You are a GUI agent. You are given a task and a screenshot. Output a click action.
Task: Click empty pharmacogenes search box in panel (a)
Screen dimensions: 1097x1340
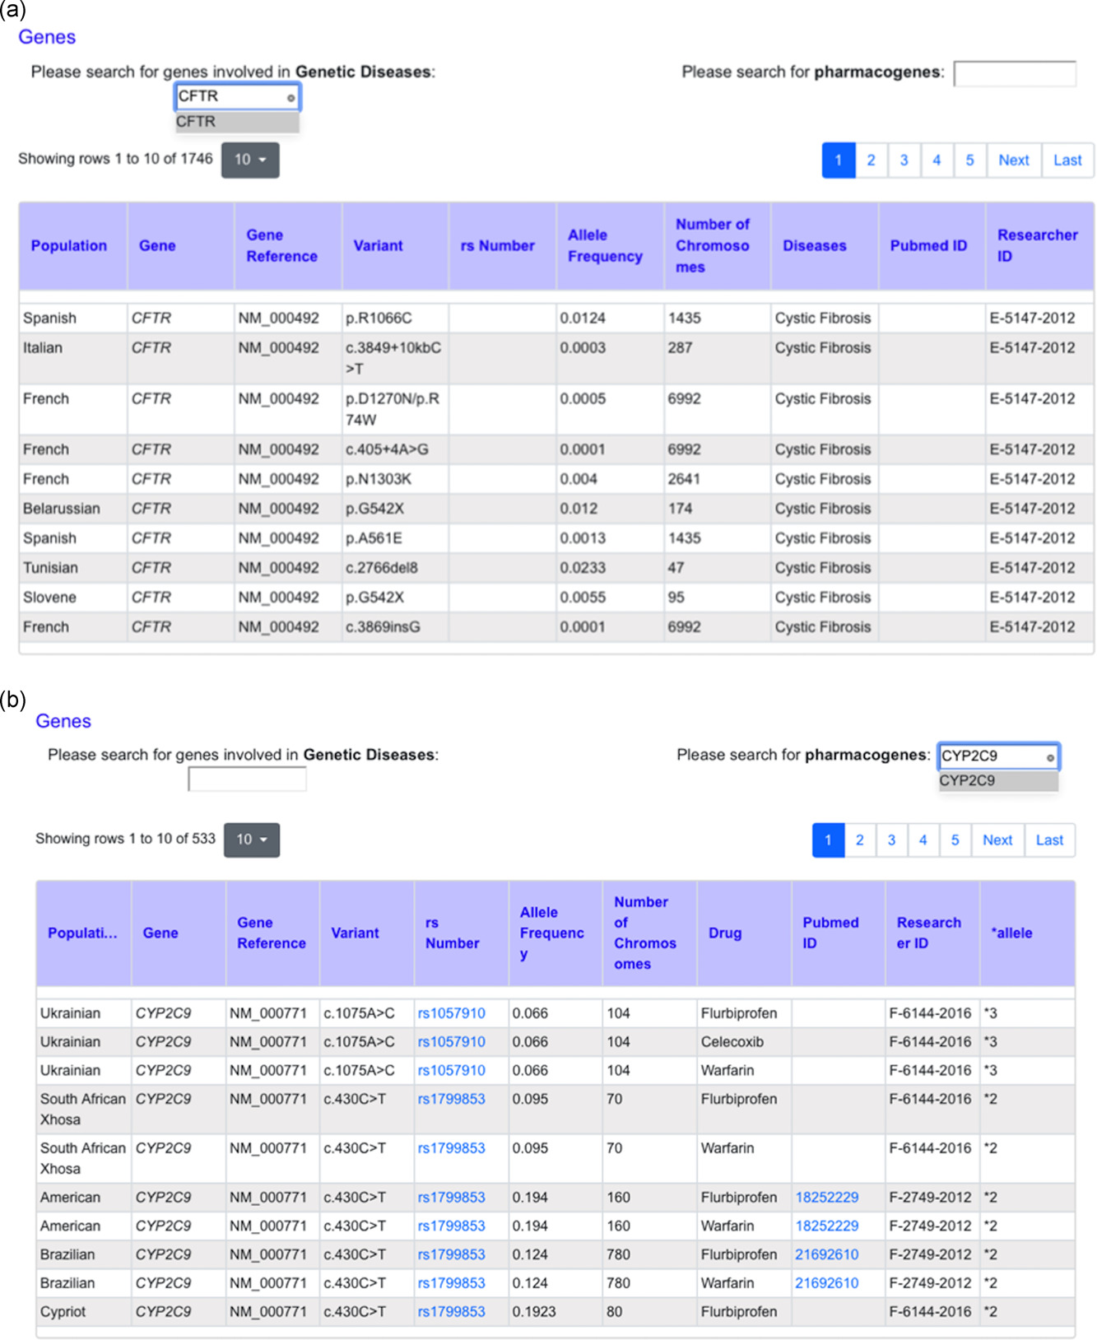point(1015,73)
